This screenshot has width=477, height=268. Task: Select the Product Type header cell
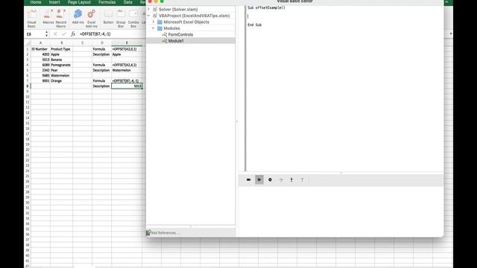(61, 49)
